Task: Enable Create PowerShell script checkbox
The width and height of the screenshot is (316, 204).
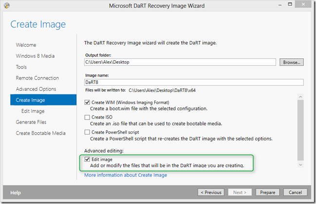Action: [x=87, y=132]
